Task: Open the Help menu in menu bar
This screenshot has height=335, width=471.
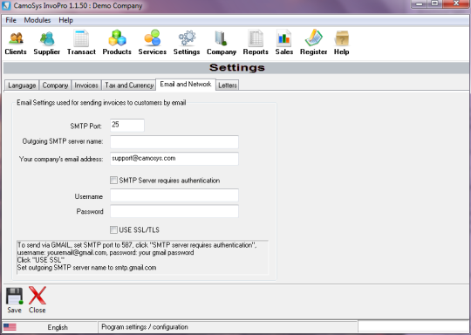Action: (65, 20)
